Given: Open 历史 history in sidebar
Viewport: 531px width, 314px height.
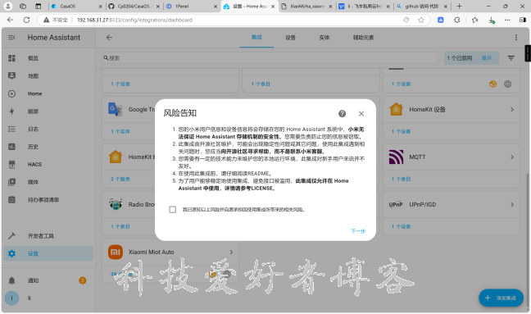Looking at the screenshot, I should click(48, 147).
